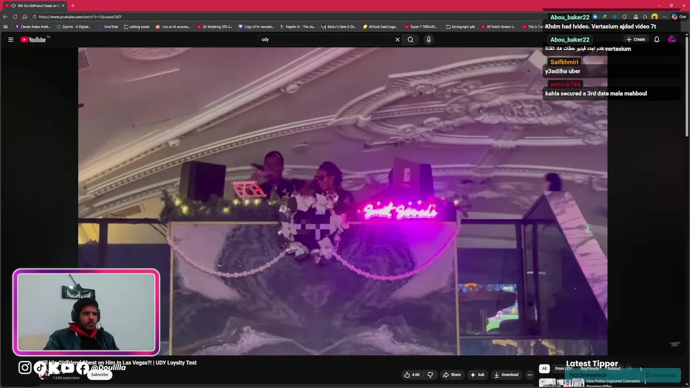
Task: Download the video using the Download button
Action: (x=506, y=375)
